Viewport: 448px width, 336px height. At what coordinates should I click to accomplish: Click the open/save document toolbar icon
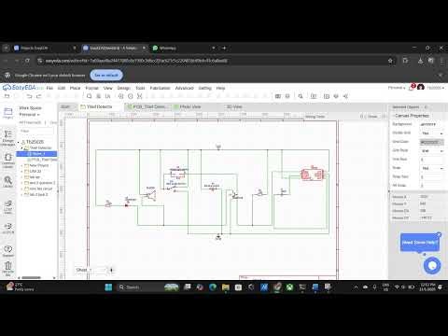coord(7,96)
